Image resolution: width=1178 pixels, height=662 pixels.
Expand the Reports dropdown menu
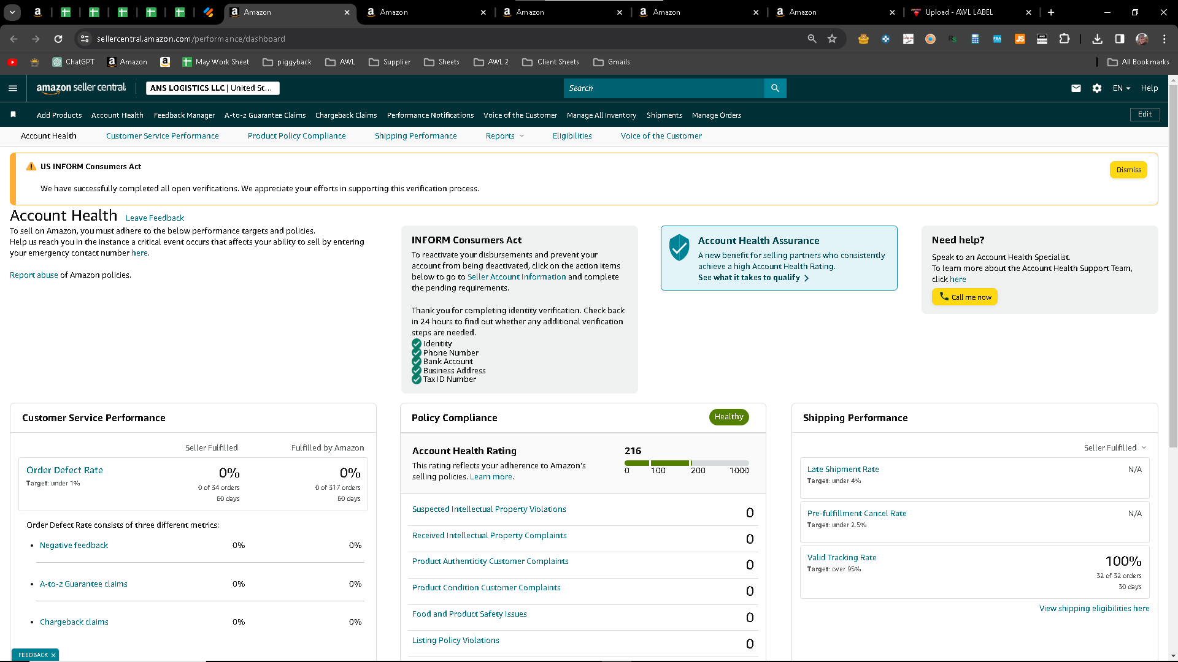click(x=505, y=136)
